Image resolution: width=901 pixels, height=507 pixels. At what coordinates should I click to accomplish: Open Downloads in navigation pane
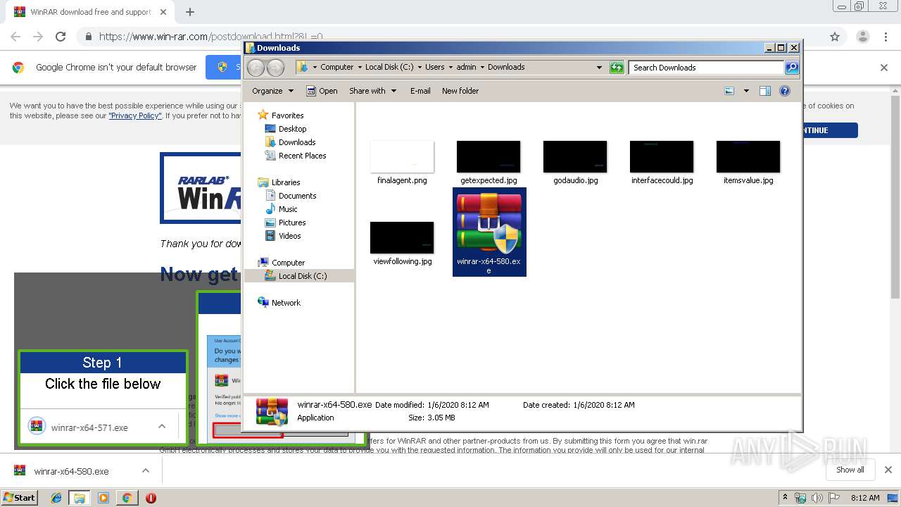coord(297,142)
